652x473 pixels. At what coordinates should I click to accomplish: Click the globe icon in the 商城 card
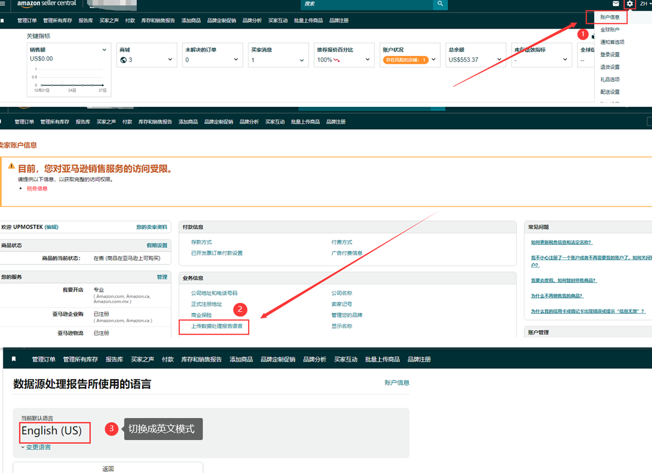point(123,60)
